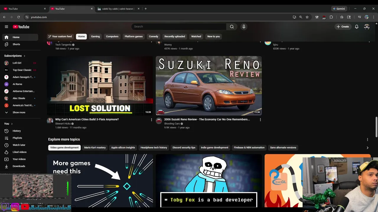
Task: Select the Computers filter chip
Action: click(112, 37)
